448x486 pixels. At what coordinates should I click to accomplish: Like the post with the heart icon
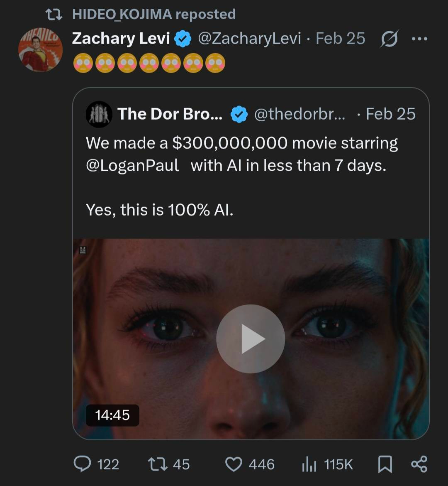point(234,464)
